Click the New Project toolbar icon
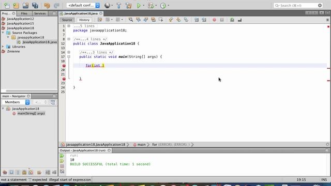The image size is (331, 186). pyautogui.click(x=16, y=6)
